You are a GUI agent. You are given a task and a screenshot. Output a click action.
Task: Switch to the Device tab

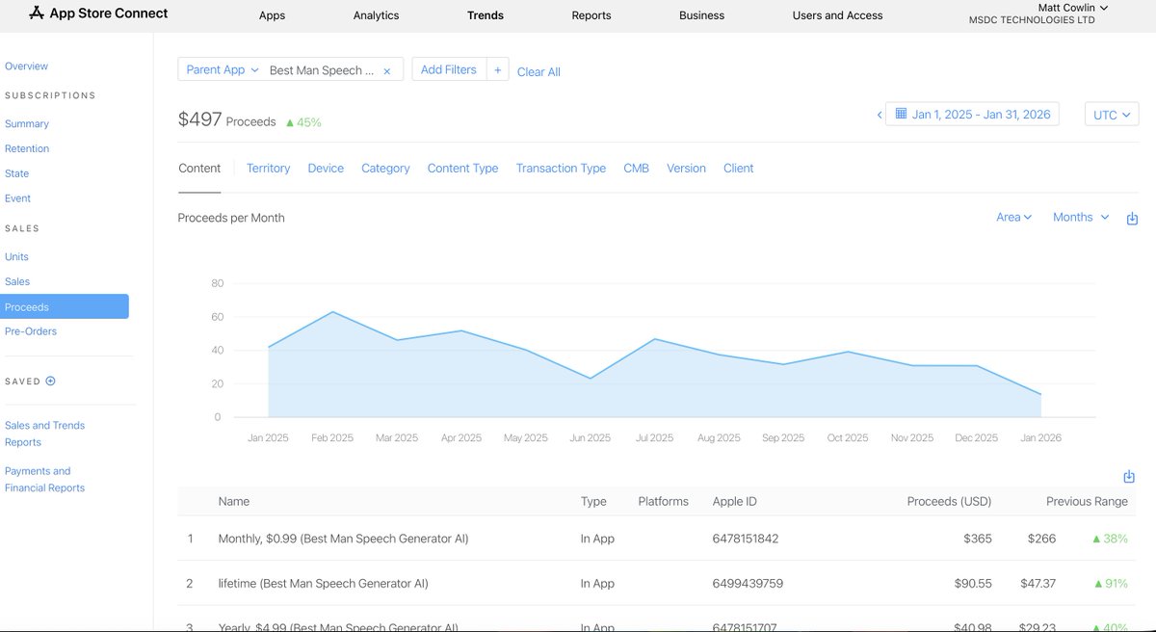(x=326, y=168)
